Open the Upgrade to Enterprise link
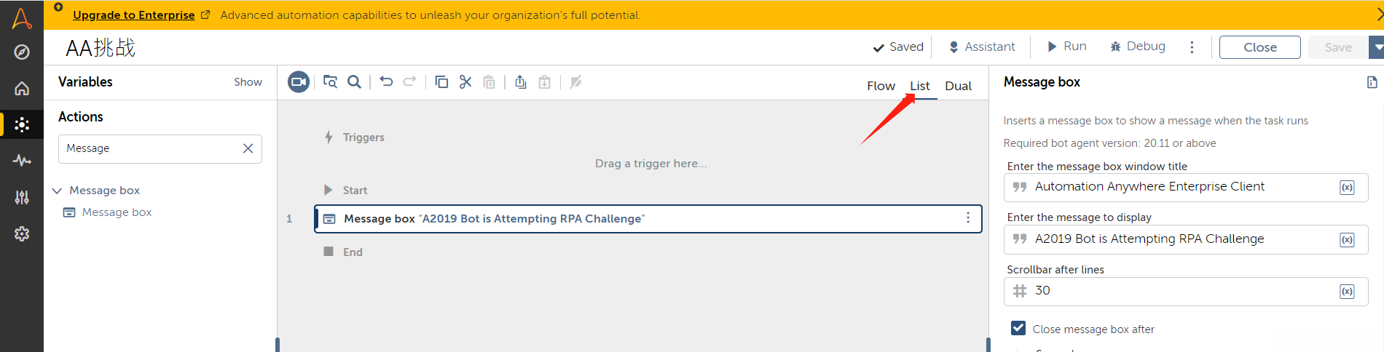 134,15
